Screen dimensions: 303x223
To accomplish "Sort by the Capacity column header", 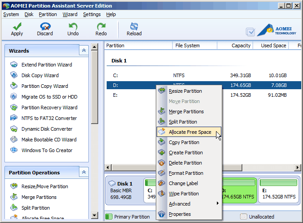I will pos(235,45).
